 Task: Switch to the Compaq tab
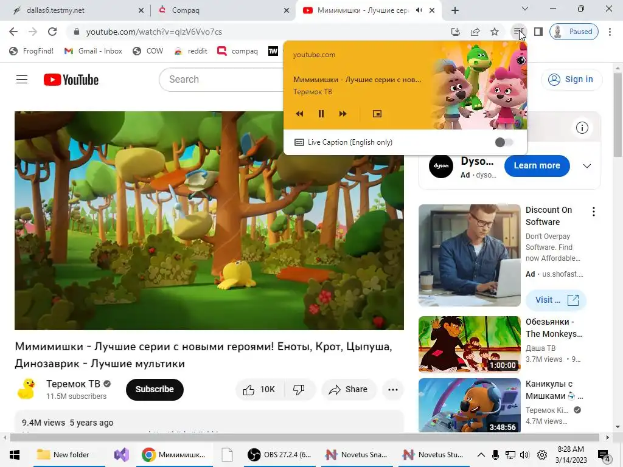tap(223, 10)
